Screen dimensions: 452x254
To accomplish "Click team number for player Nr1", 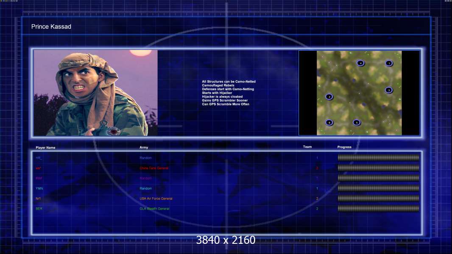I will [x=317, y=199].
